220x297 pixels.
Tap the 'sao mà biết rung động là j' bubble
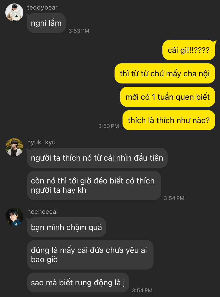pos(78,282)
